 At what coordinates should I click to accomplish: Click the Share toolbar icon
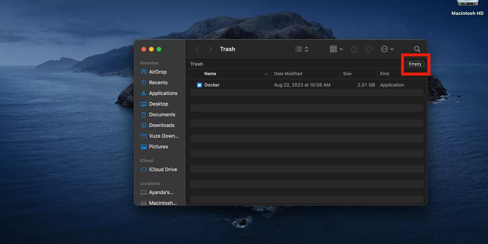tap(354, 49)
